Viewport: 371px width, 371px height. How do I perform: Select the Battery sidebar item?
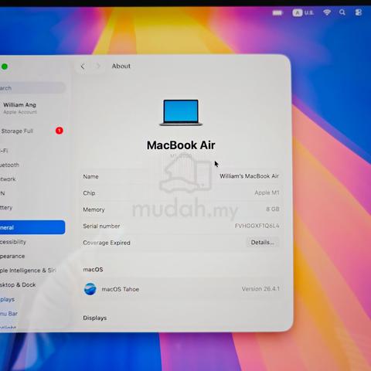tap(6, 207)
